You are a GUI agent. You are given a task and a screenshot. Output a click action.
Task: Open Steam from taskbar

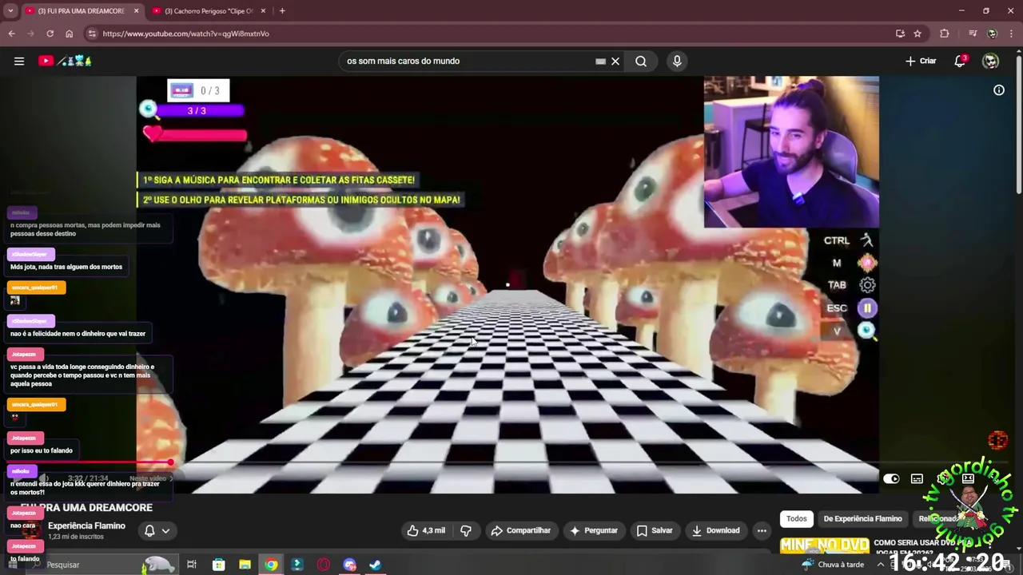pyautogui.click(x=375, y=565)
